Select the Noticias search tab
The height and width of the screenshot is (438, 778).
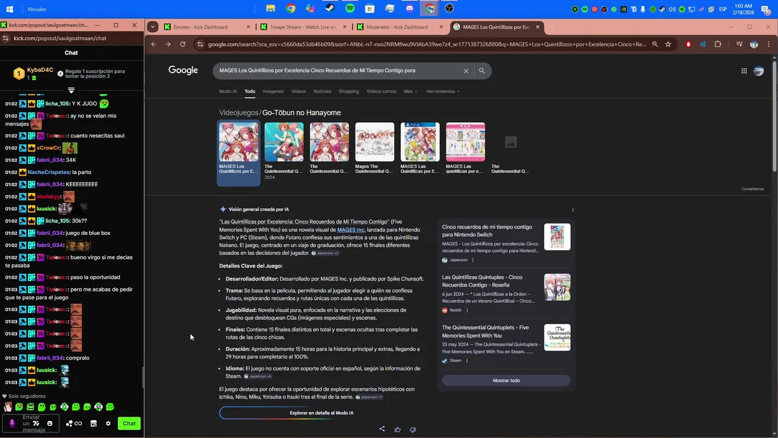coord(322,91)
